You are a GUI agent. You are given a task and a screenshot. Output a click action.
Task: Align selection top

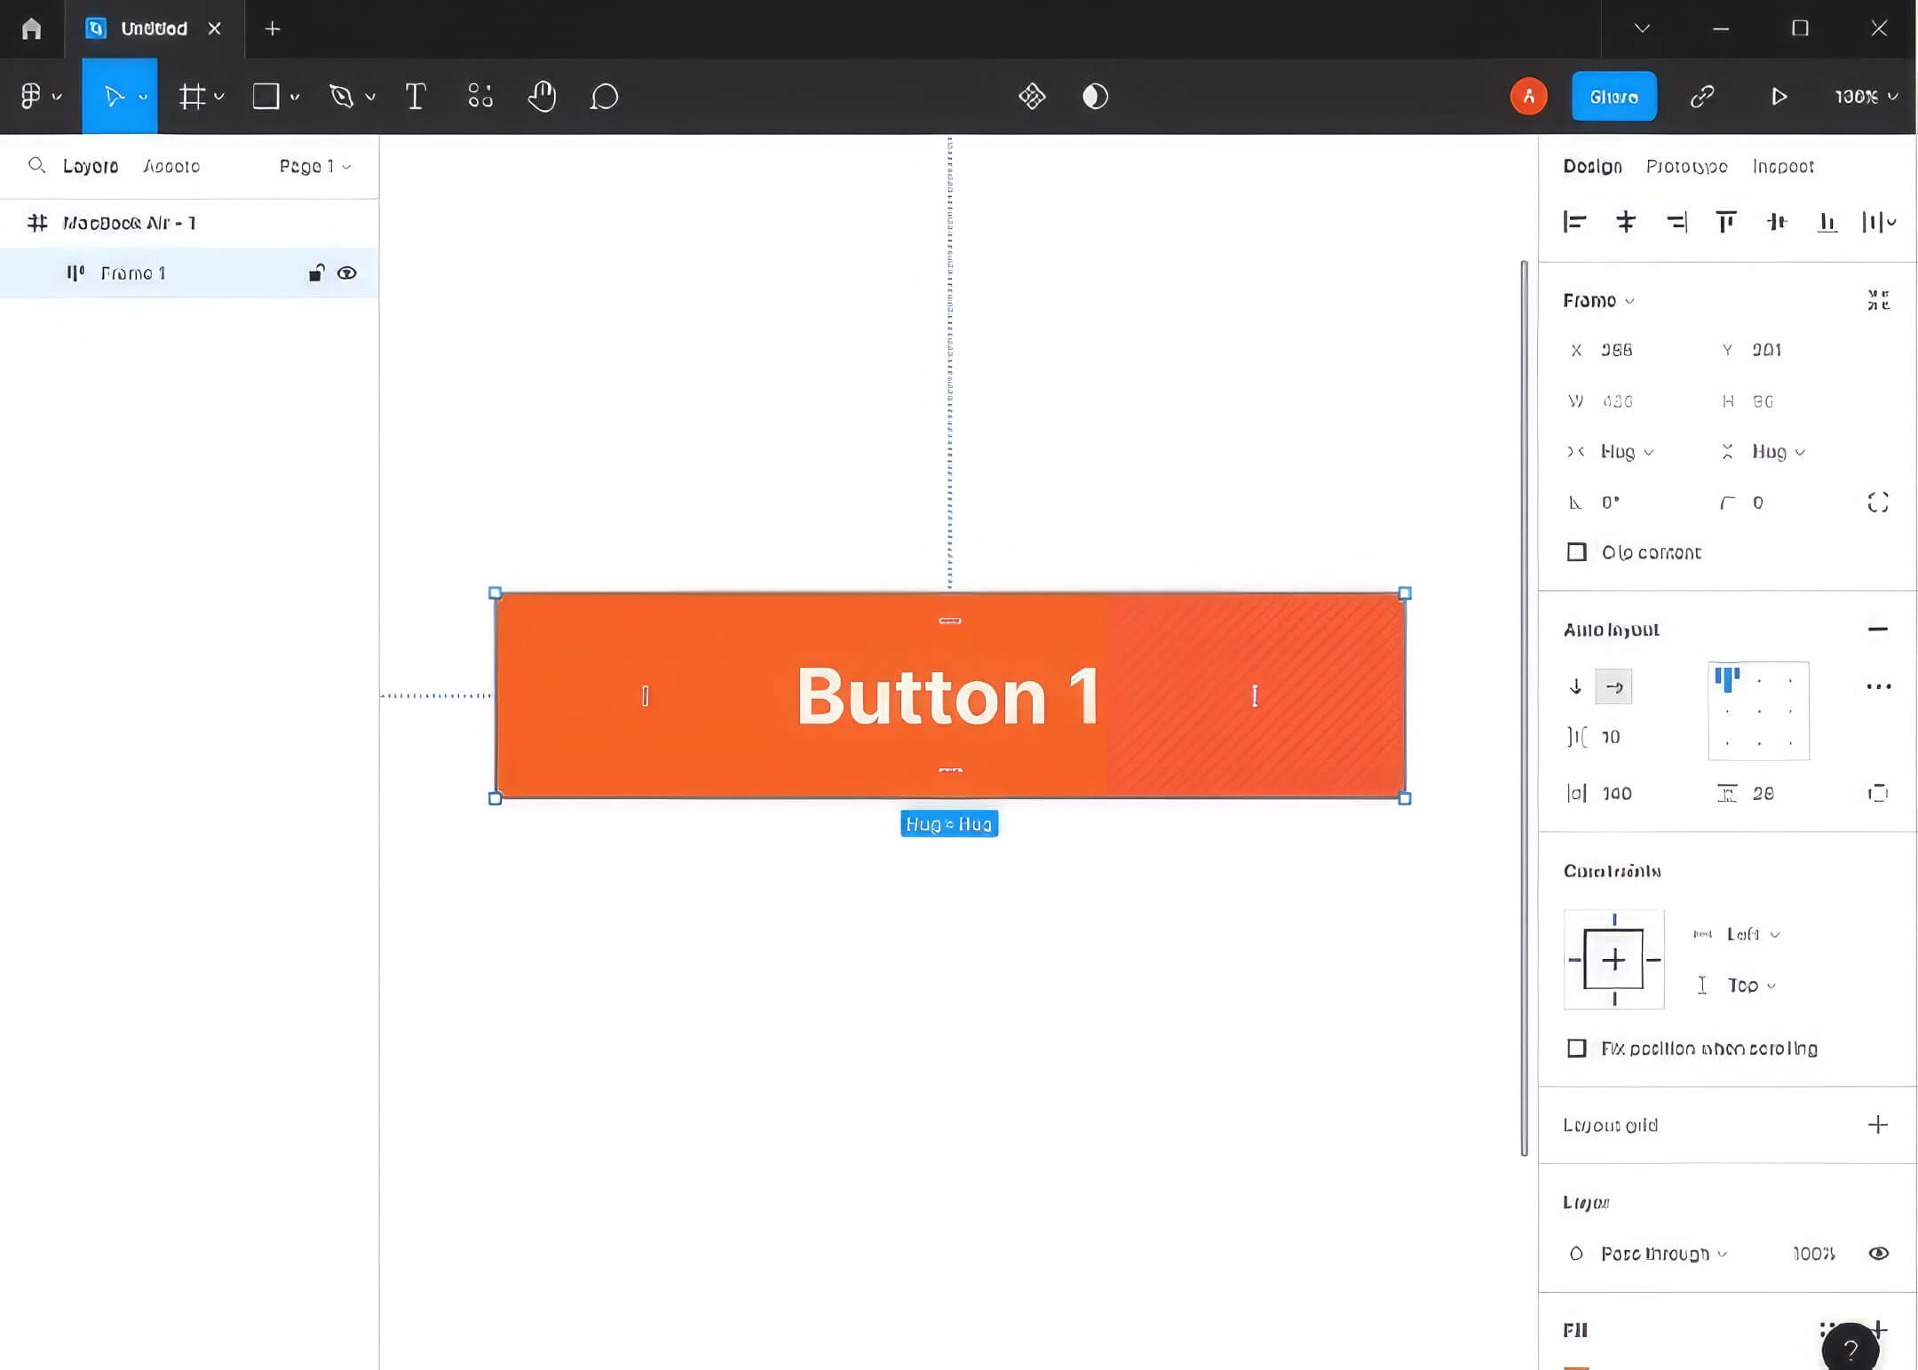[1725, 221]
